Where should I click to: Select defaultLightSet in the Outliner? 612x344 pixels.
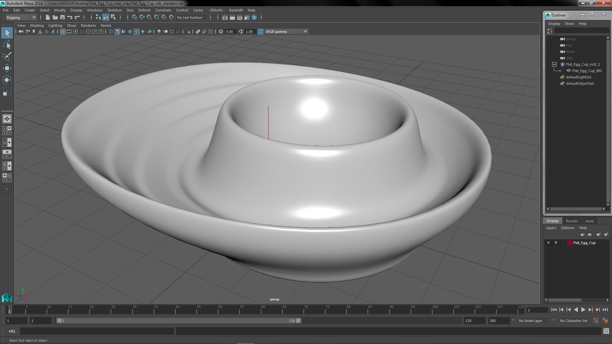578,77
